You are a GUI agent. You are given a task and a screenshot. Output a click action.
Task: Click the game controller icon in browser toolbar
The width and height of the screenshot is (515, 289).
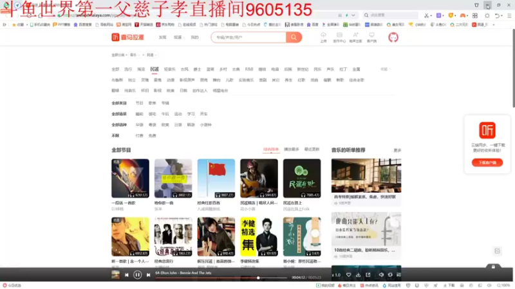click(463, 15)
